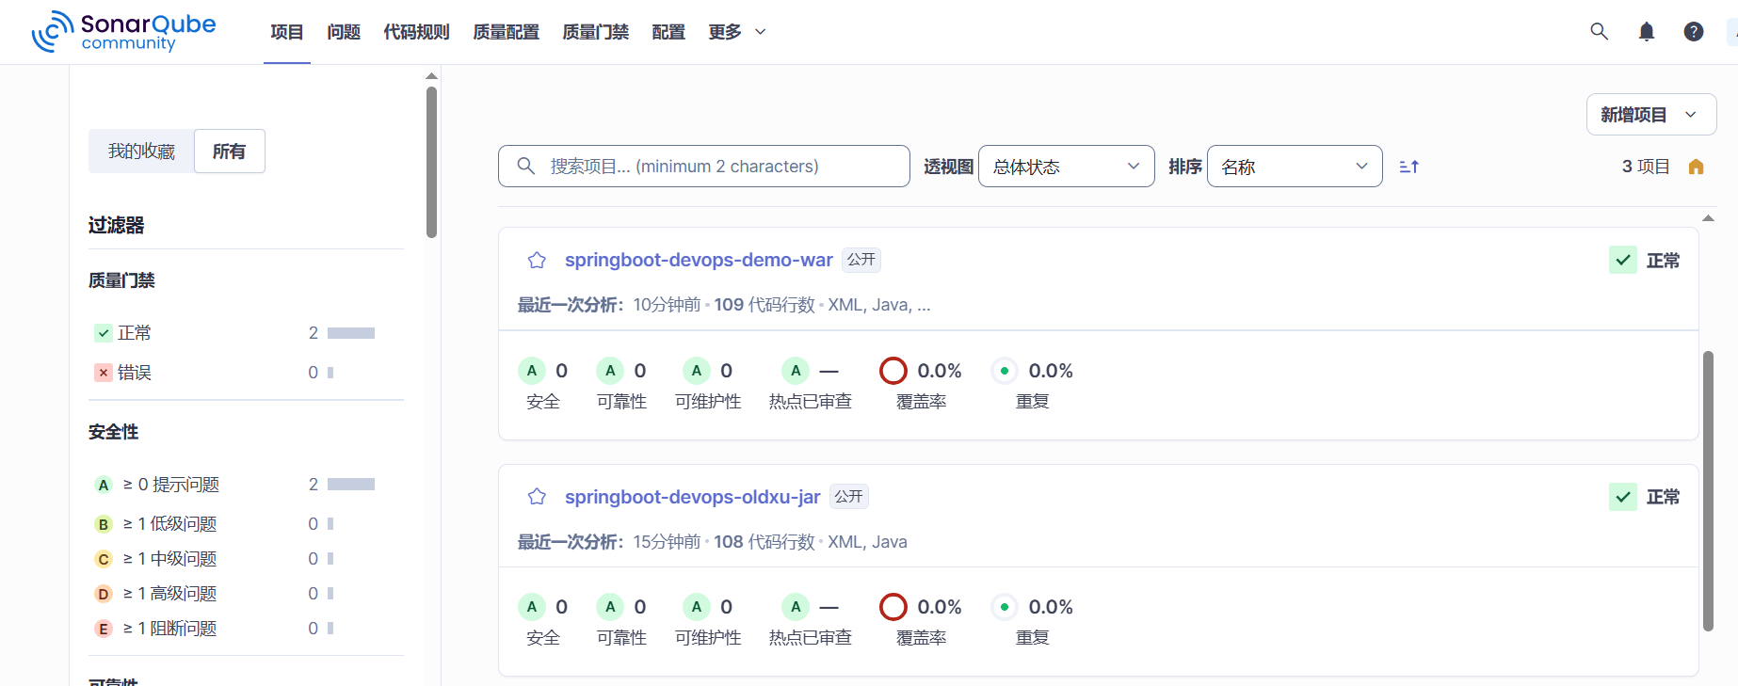Star the springboot-devops-oldxu-jar project

pyautogui.click(x=537, y=497)
